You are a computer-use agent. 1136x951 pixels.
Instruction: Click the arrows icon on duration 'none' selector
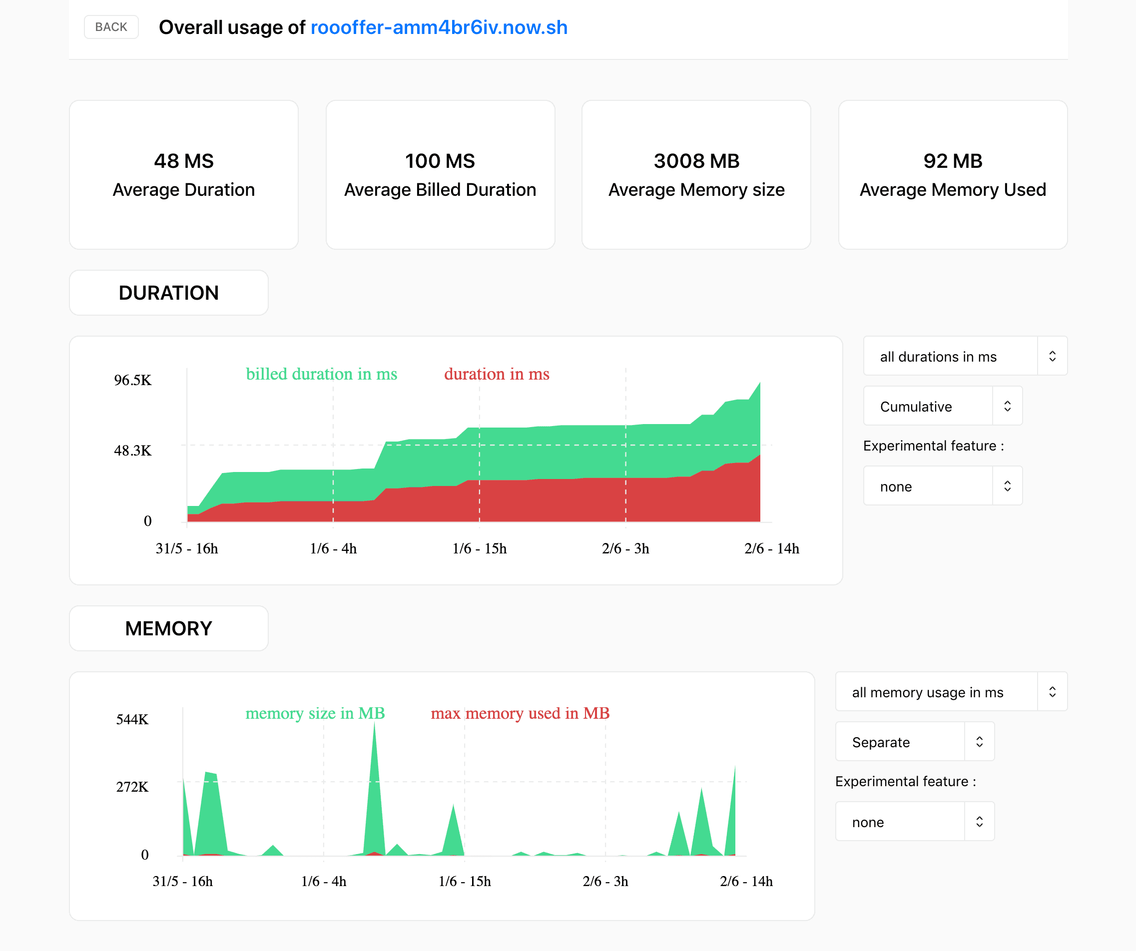[1007, 486]
